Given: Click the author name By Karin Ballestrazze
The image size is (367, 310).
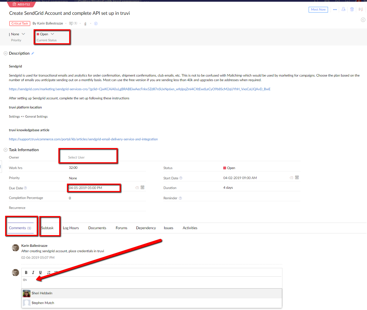Looking at the screenshot, I should pyautogui.click(x=48, y=23).
